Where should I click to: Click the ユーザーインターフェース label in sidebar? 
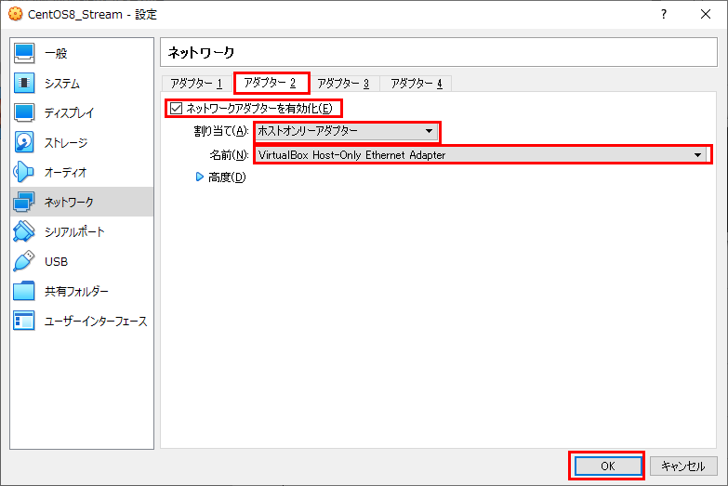[x=96, y=321]
